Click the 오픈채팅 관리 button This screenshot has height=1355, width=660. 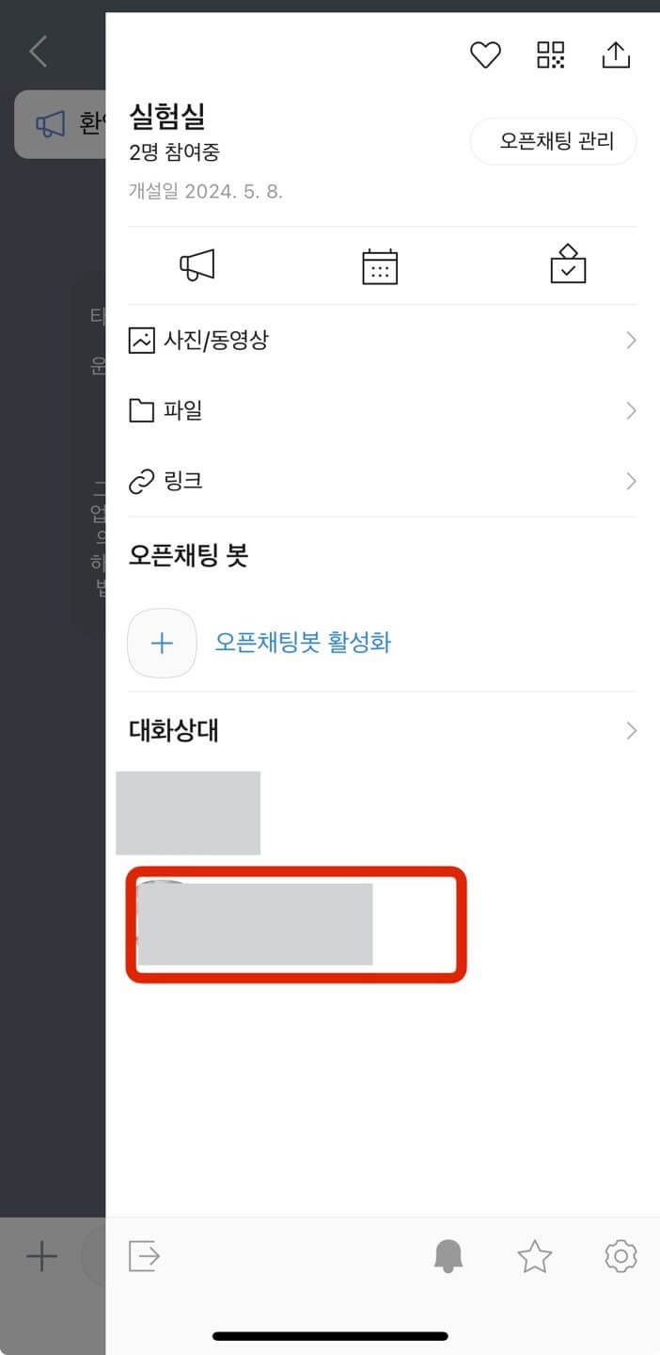554,142
